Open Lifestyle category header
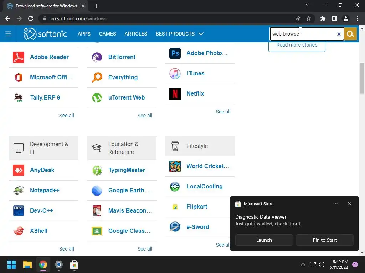This screenshot has width=365, height=273. click(200, 146)
